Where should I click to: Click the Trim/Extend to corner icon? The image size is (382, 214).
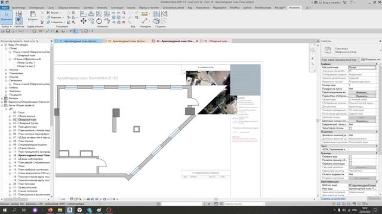point(107,21)
